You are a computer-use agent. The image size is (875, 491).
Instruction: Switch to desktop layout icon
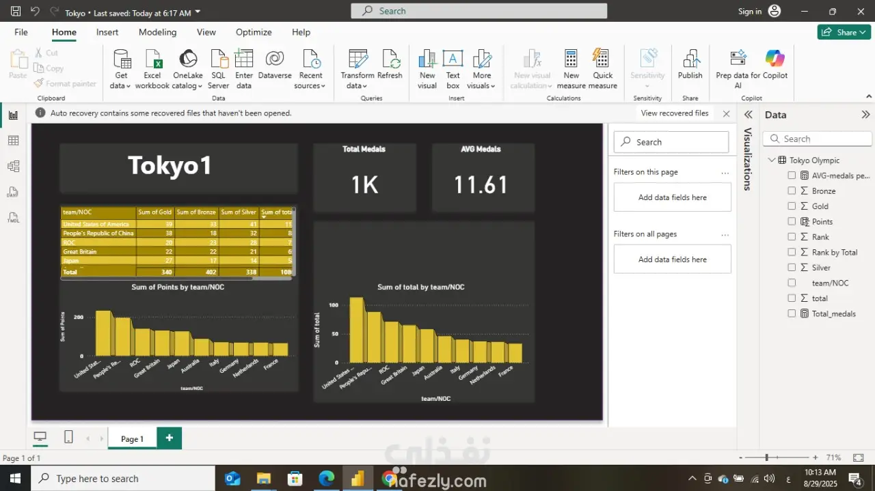coord(40,437)
